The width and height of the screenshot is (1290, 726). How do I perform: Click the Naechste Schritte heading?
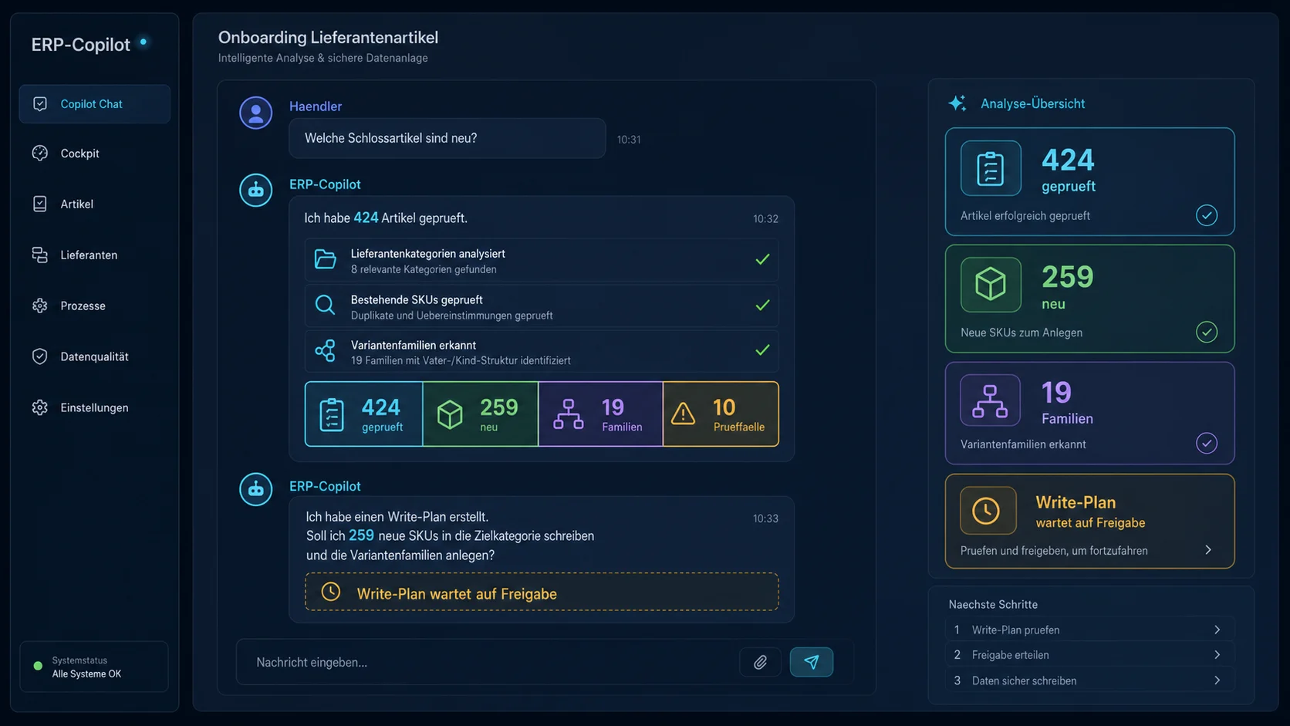point(993,605)
